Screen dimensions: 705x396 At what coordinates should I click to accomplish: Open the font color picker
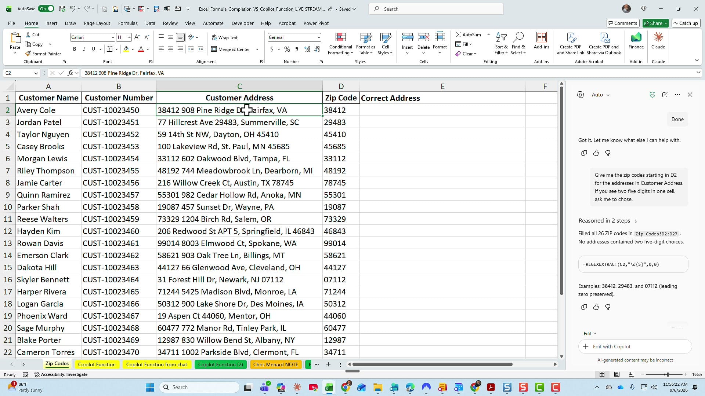[148, 49]
